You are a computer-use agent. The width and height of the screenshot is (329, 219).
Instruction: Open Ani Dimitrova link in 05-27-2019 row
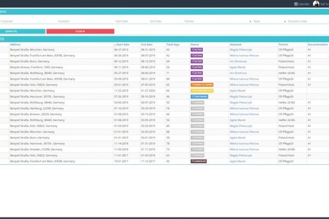[x=238, y=73]
